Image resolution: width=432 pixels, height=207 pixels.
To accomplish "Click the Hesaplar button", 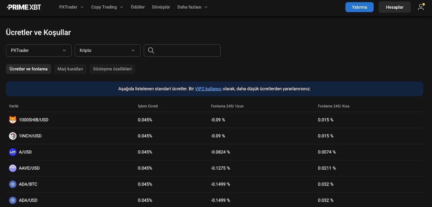I will 395,7.
